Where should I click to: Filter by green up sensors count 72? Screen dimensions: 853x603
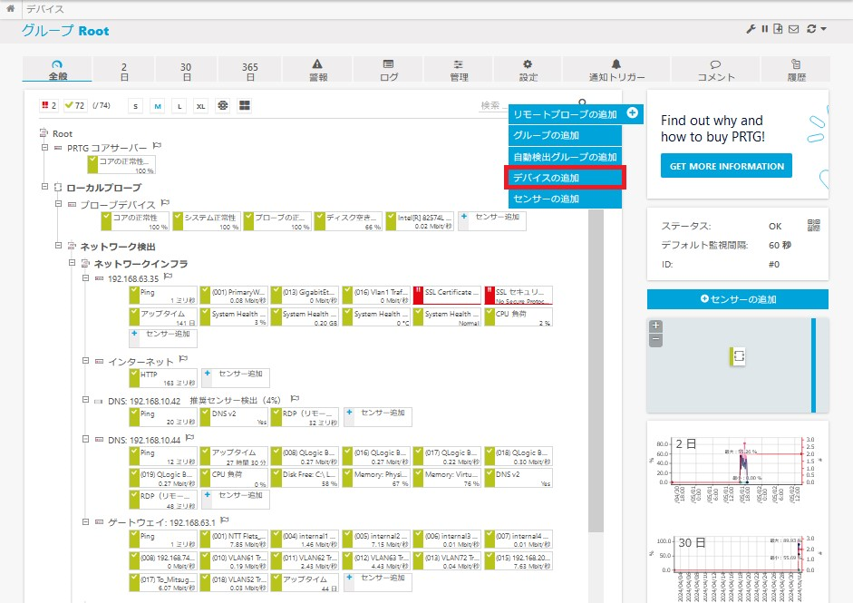click(x=74, y=105)
